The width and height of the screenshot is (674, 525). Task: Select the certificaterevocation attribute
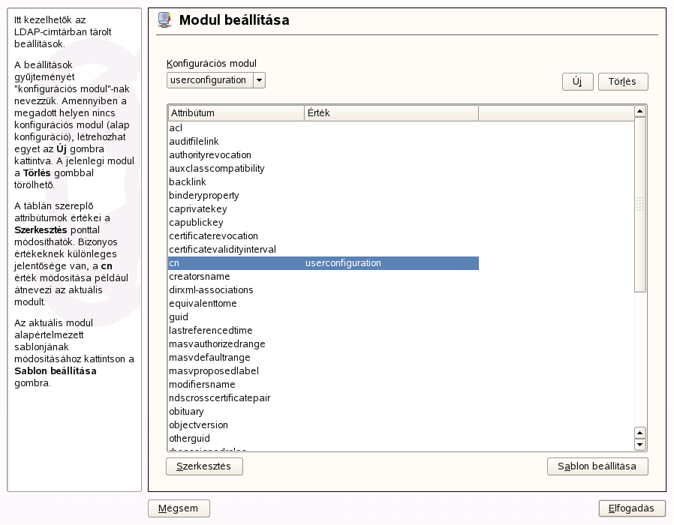pos(225,235)
